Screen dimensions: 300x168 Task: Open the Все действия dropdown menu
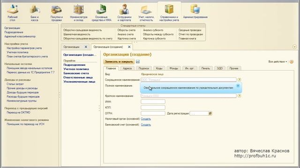277,62
